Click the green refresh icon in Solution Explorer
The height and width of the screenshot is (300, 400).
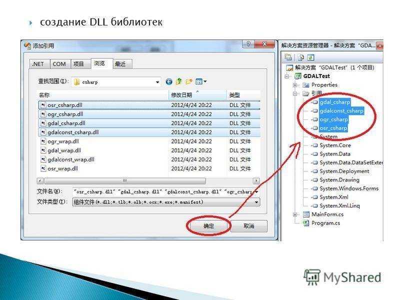click(310, 57)
